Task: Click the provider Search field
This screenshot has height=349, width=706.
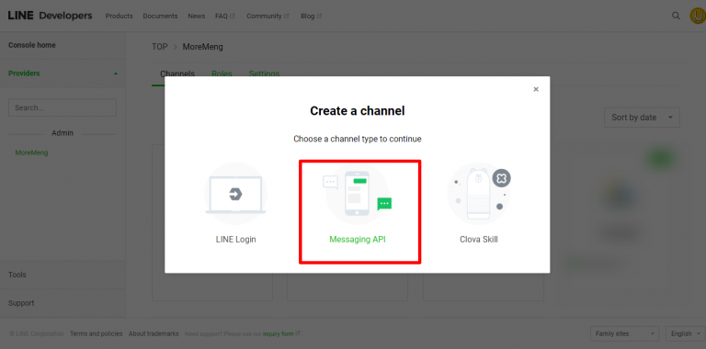Action: click(x=63, y=108)
